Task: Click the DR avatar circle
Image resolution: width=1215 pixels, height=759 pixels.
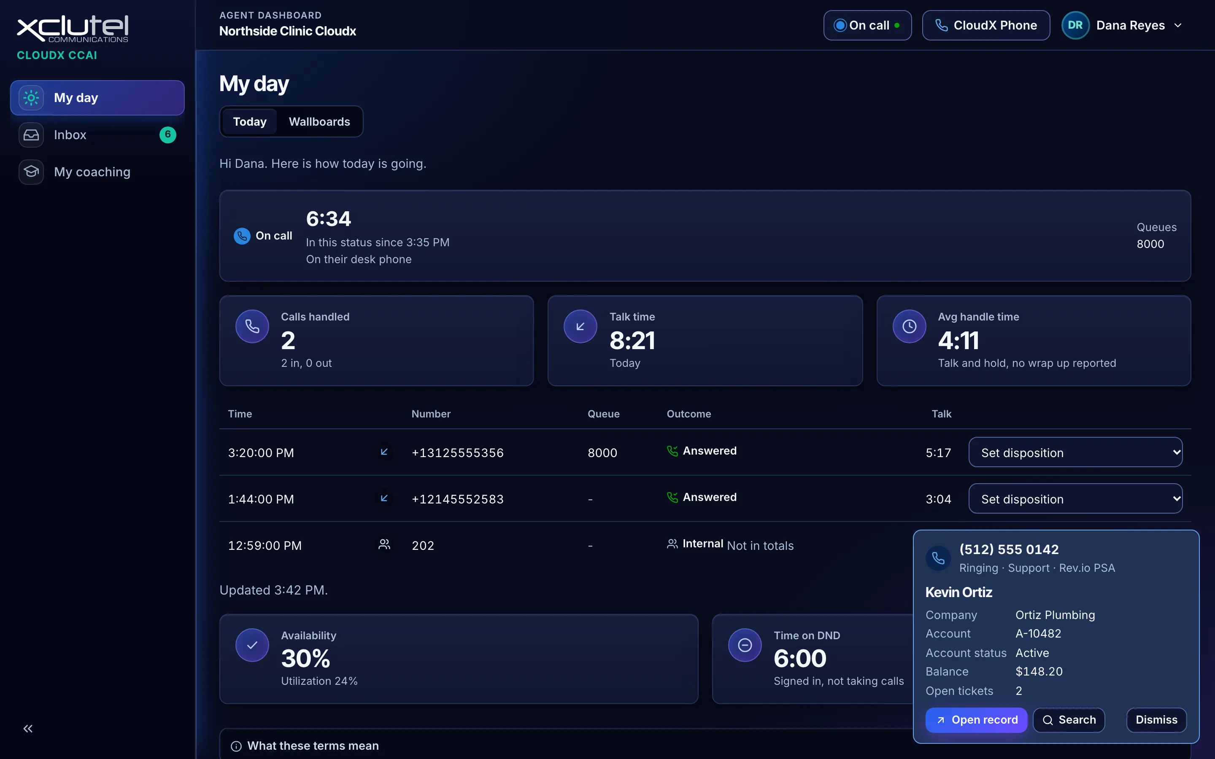Action: point(1075,25)
